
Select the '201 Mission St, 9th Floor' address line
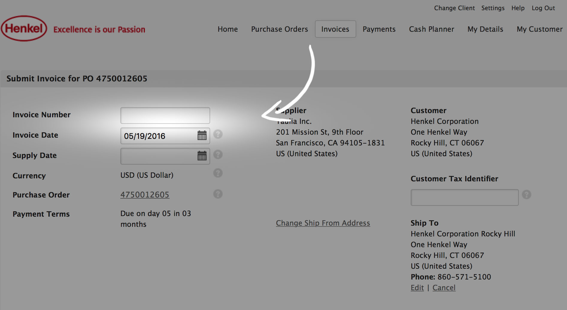point(320,132)
